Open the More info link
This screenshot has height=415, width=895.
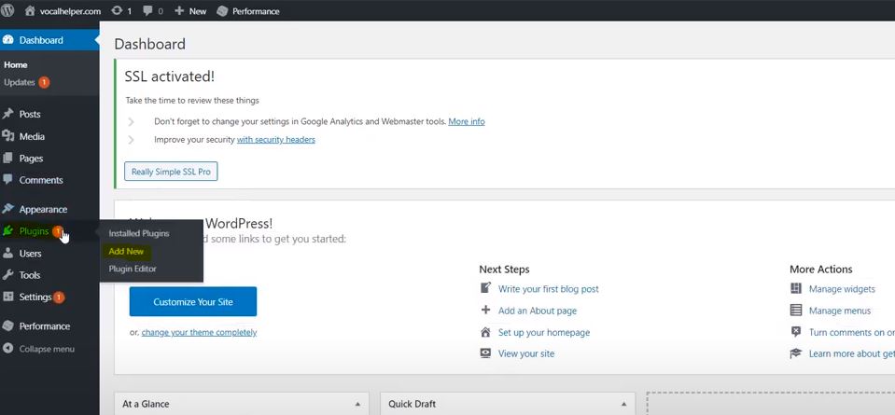point(467,121)
